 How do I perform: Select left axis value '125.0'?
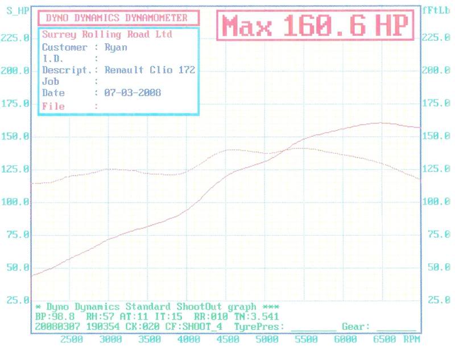(x=15, y=169)
